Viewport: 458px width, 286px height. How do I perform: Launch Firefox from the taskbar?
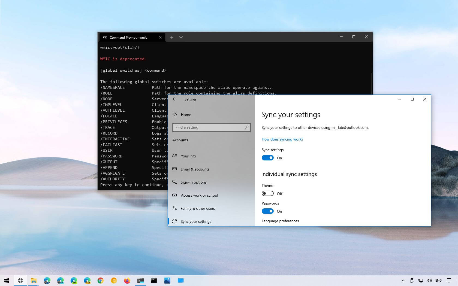[x=127, y=281]
